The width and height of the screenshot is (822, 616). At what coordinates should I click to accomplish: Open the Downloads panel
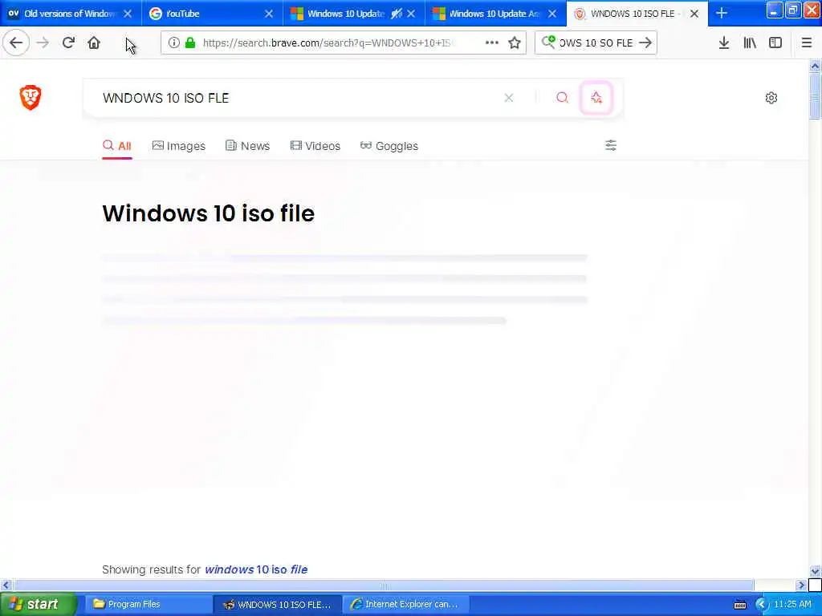coord(724,43)
